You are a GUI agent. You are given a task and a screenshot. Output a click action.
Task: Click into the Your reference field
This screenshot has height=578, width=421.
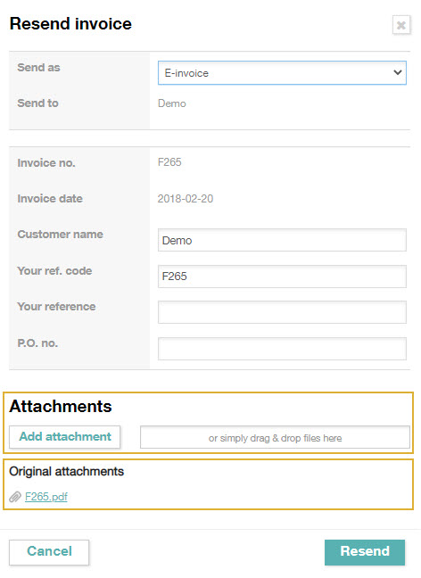coord(282,312)
